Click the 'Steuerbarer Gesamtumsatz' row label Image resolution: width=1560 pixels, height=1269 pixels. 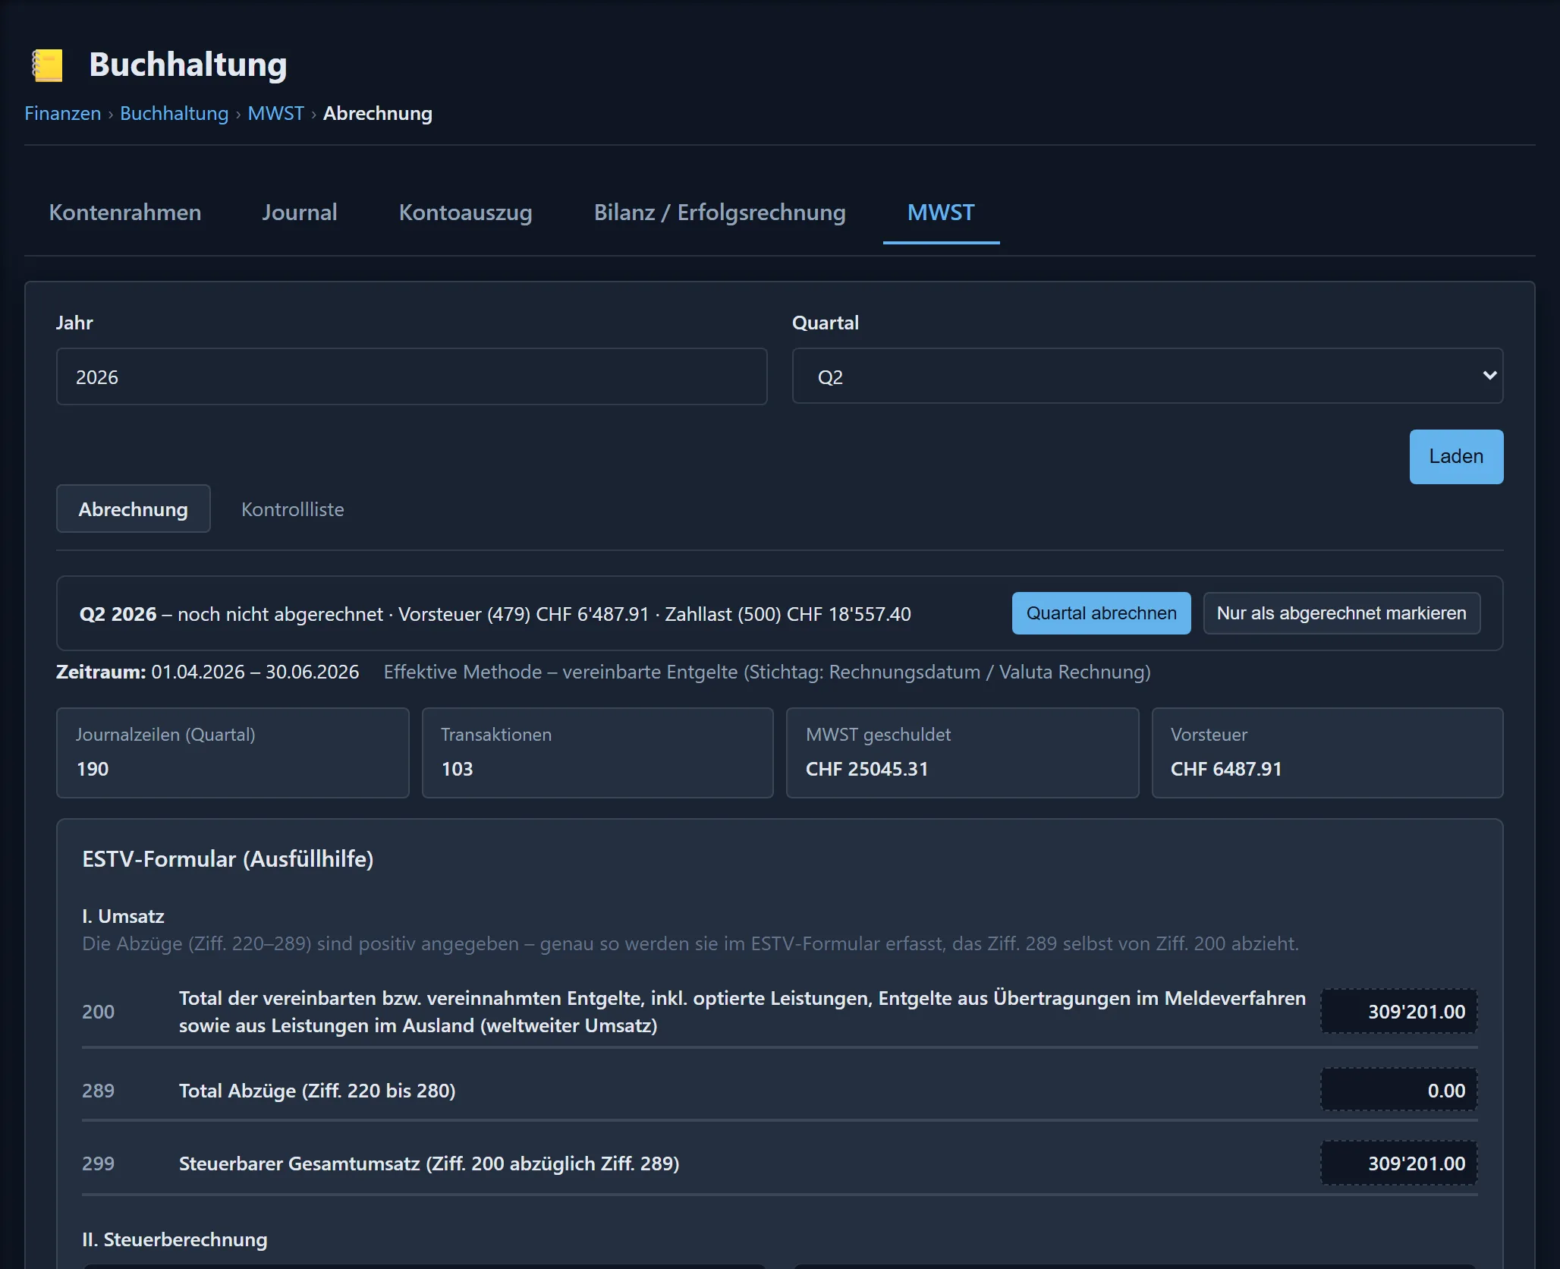pos(429,1164)
